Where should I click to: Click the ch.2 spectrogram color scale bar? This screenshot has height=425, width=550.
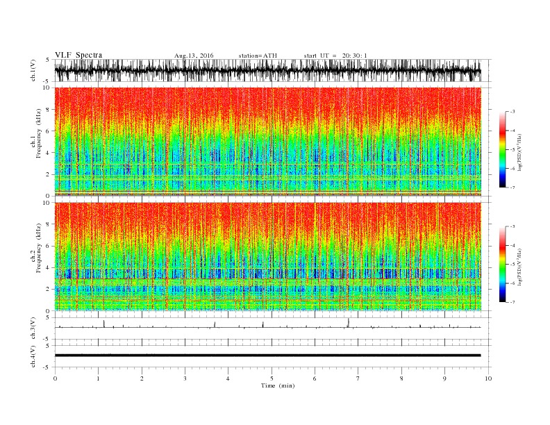coord(503,264)
